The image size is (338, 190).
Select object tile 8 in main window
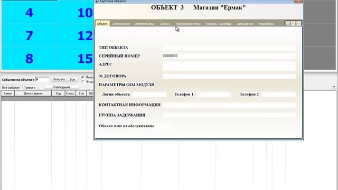tap(29, 59)
